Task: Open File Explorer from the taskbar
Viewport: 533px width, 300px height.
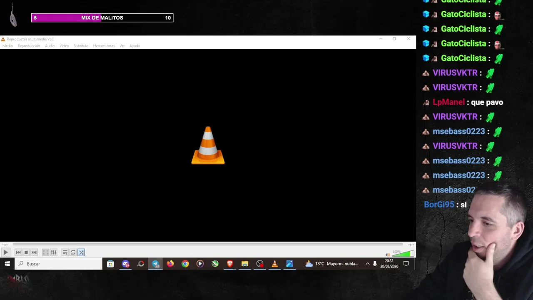Action: pos(245,264)
